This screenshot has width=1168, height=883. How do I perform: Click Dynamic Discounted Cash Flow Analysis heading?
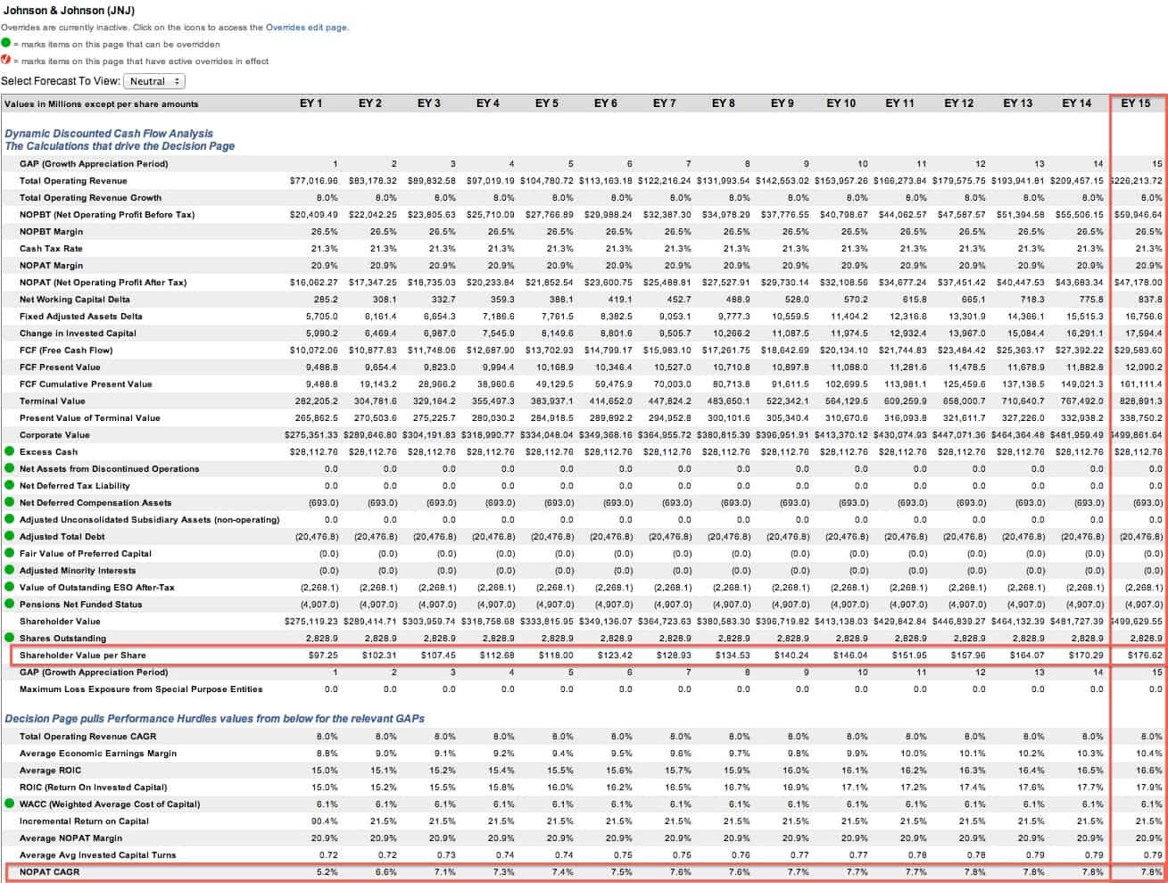click(x=109, y=134)
